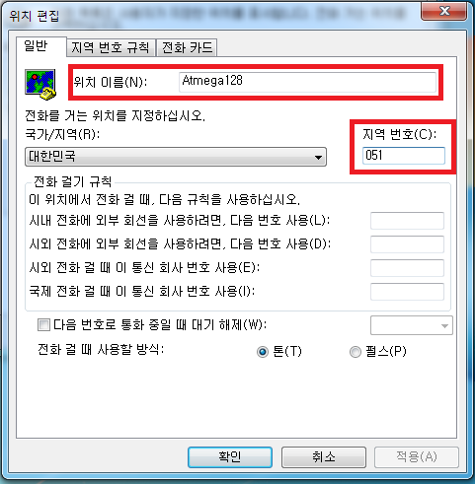Focus the 시내 전화 외부 회선 번호 field
The image size is (475, 484).
click(x=407, y=221)
